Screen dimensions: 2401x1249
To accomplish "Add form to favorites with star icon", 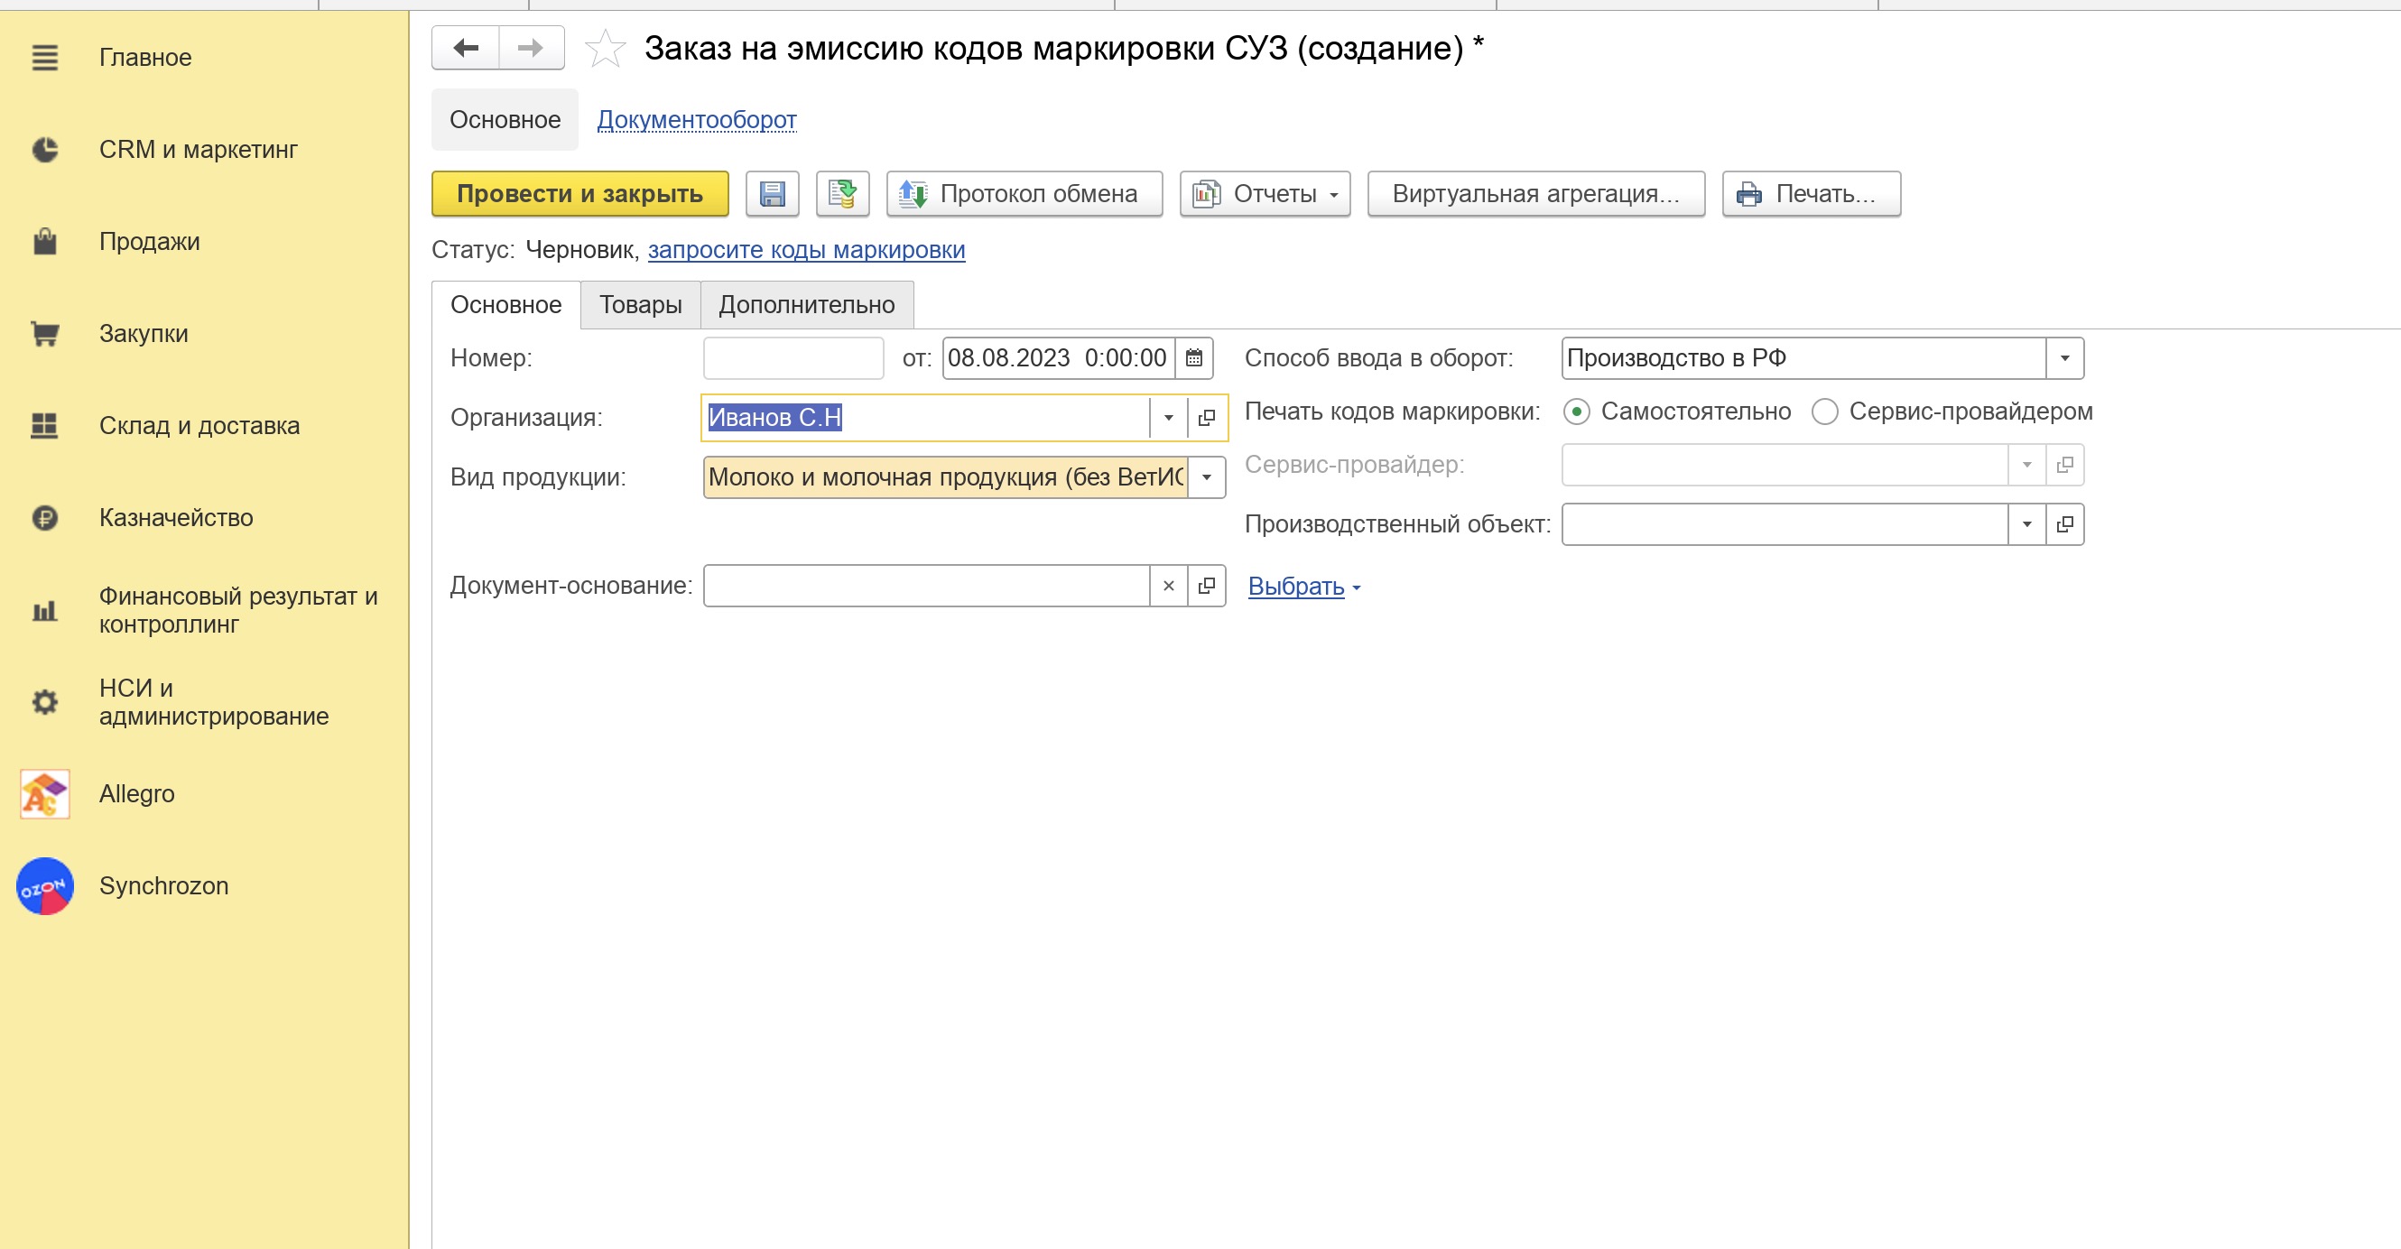I will (605, 49).
